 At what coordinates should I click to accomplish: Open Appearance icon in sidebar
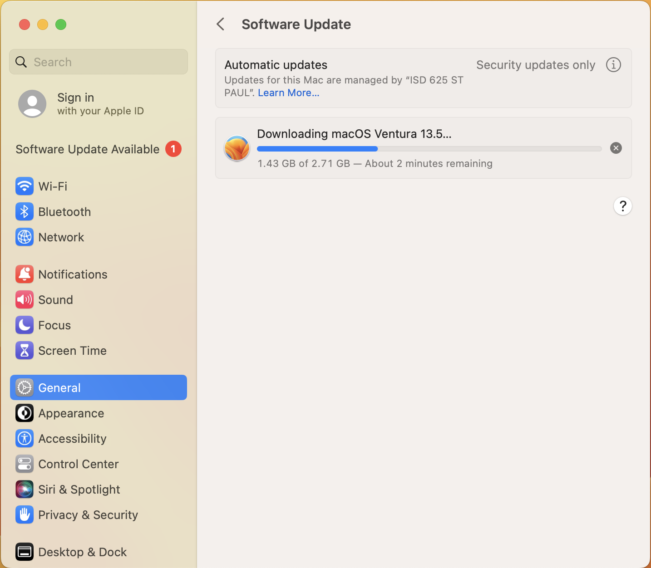coord(25,413)
